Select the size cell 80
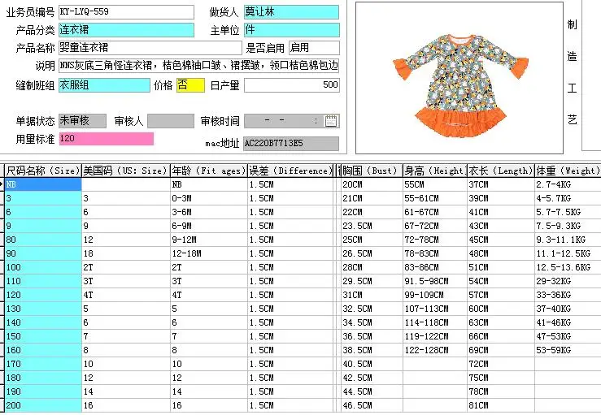Viewport: 601px width, 415px height. 43,240
